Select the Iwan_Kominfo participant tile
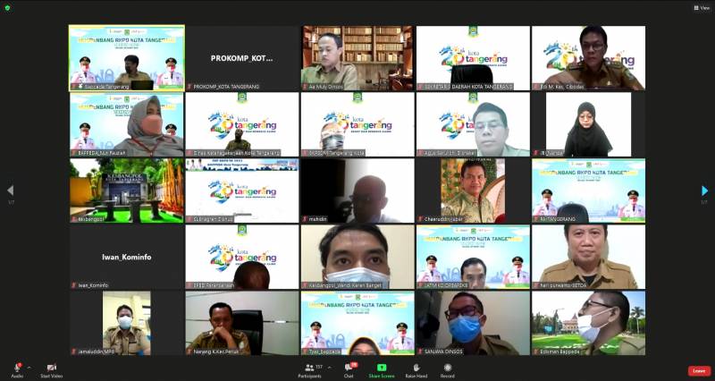This screenshot has height=381, width=715. pyautogui.click(x=127, y=257)
